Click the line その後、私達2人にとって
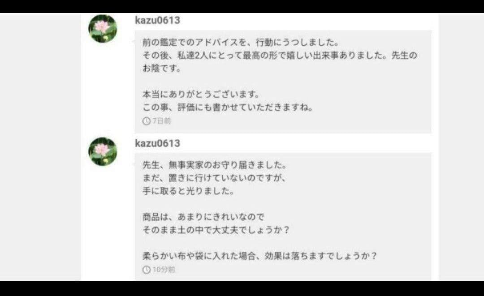Viewport: 484px width, 296px height. pos(280,56)
